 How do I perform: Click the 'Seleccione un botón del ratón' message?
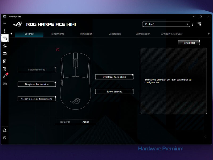click(168, 81)
